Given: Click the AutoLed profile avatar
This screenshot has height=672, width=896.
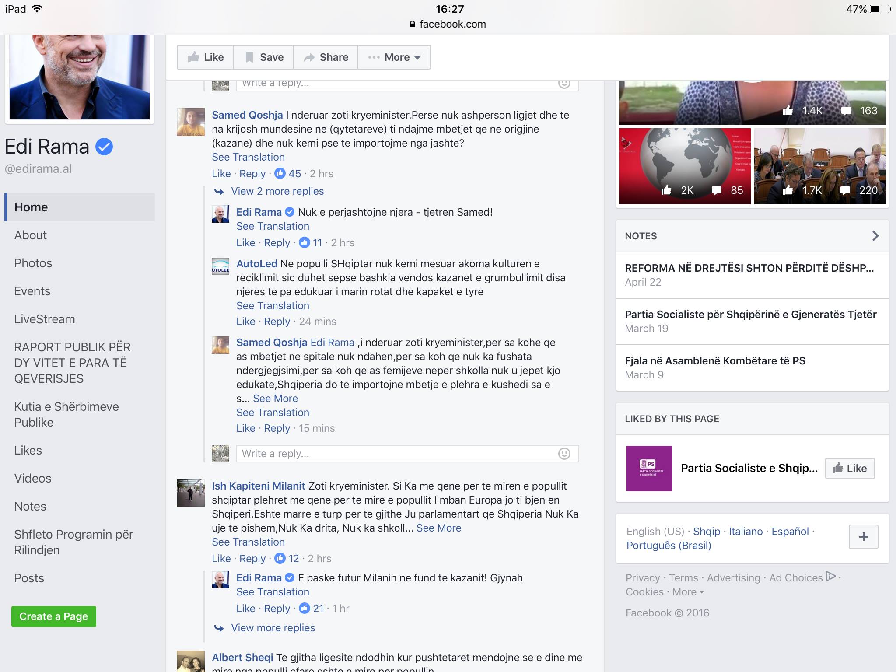Looking at the screenshot, I should tap(220, 266).
